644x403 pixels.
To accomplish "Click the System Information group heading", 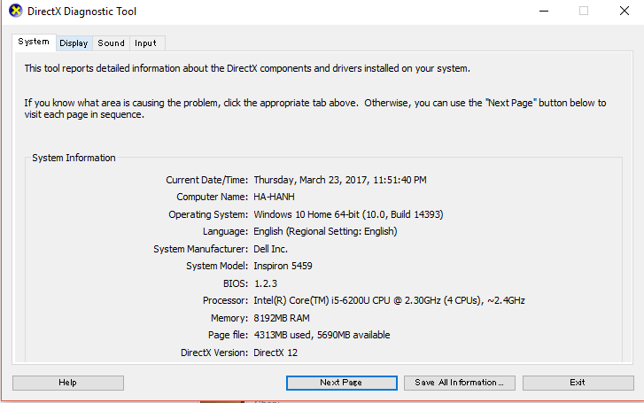I will [74, 158].
